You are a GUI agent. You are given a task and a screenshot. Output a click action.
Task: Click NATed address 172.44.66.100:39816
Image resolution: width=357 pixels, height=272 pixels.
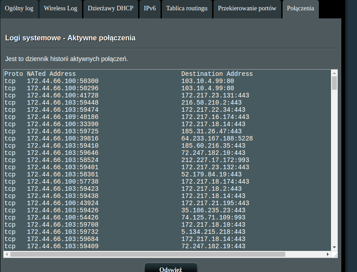tap(63, 139)
